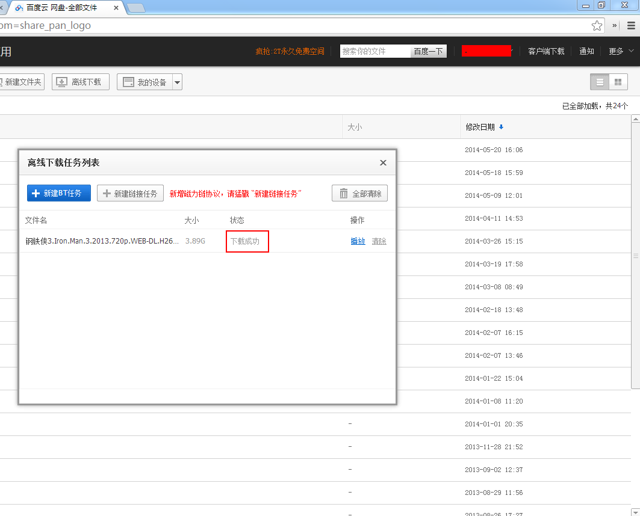The width and height of the screenshot is (640, 516).
Task: Open 离线下载 toolbar button
Action: tap(81, 82)
